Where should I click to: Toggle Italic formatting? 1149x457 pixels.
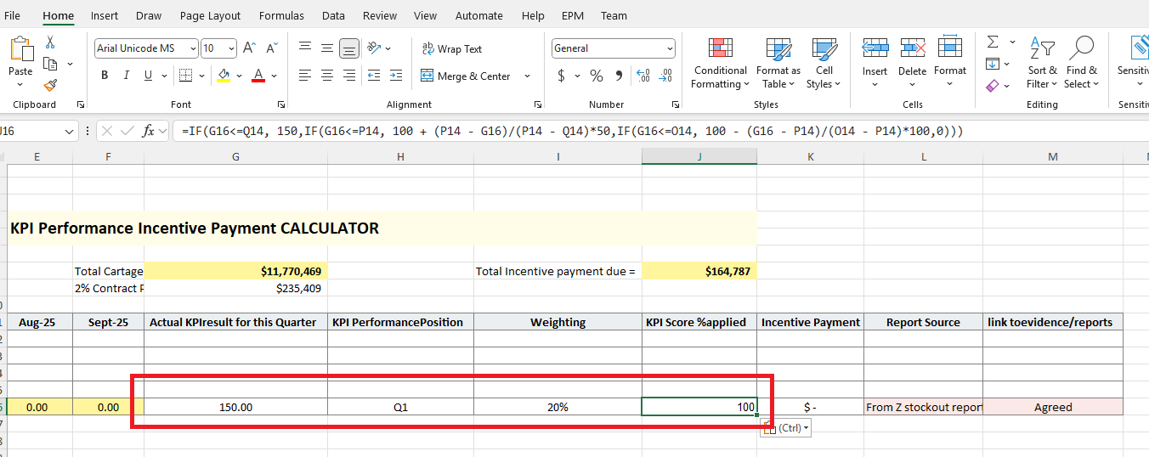127,75
